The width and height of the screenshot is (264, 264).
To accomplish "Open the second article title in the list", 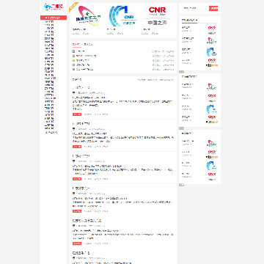I will pos(81,124).
